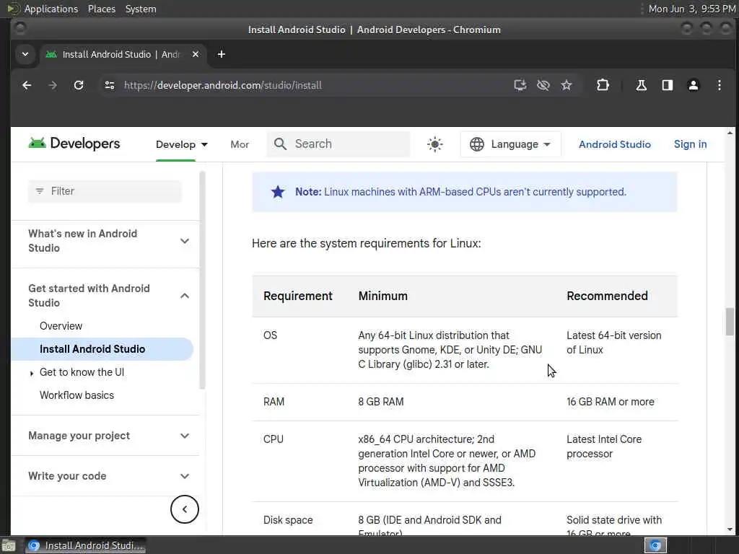This screenshot has height=554, width=739.
Task: Collapse the sidebar with round arrow button
Action: (185, 509)
